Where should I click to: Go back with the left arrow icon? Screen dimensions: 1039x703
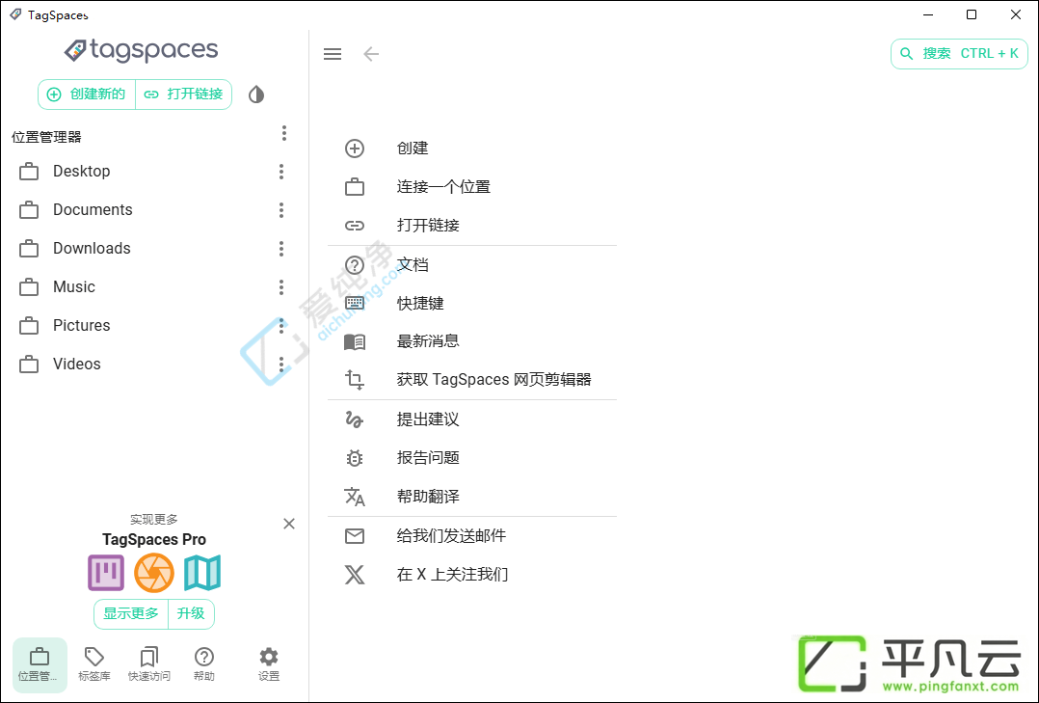pos(371,54)
